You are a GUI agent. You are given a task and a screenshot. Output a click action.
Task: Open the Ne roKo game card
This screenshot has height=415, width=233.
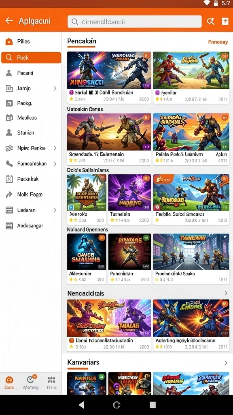pyautogui.click(x=87, y=199)
